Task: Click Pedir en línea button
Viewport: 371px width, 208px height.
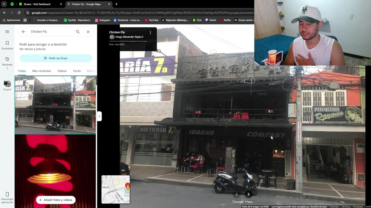Action: tap(56, 58)
